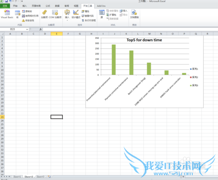Open the Add-ins (加载项) gears icon

point(44,14)
